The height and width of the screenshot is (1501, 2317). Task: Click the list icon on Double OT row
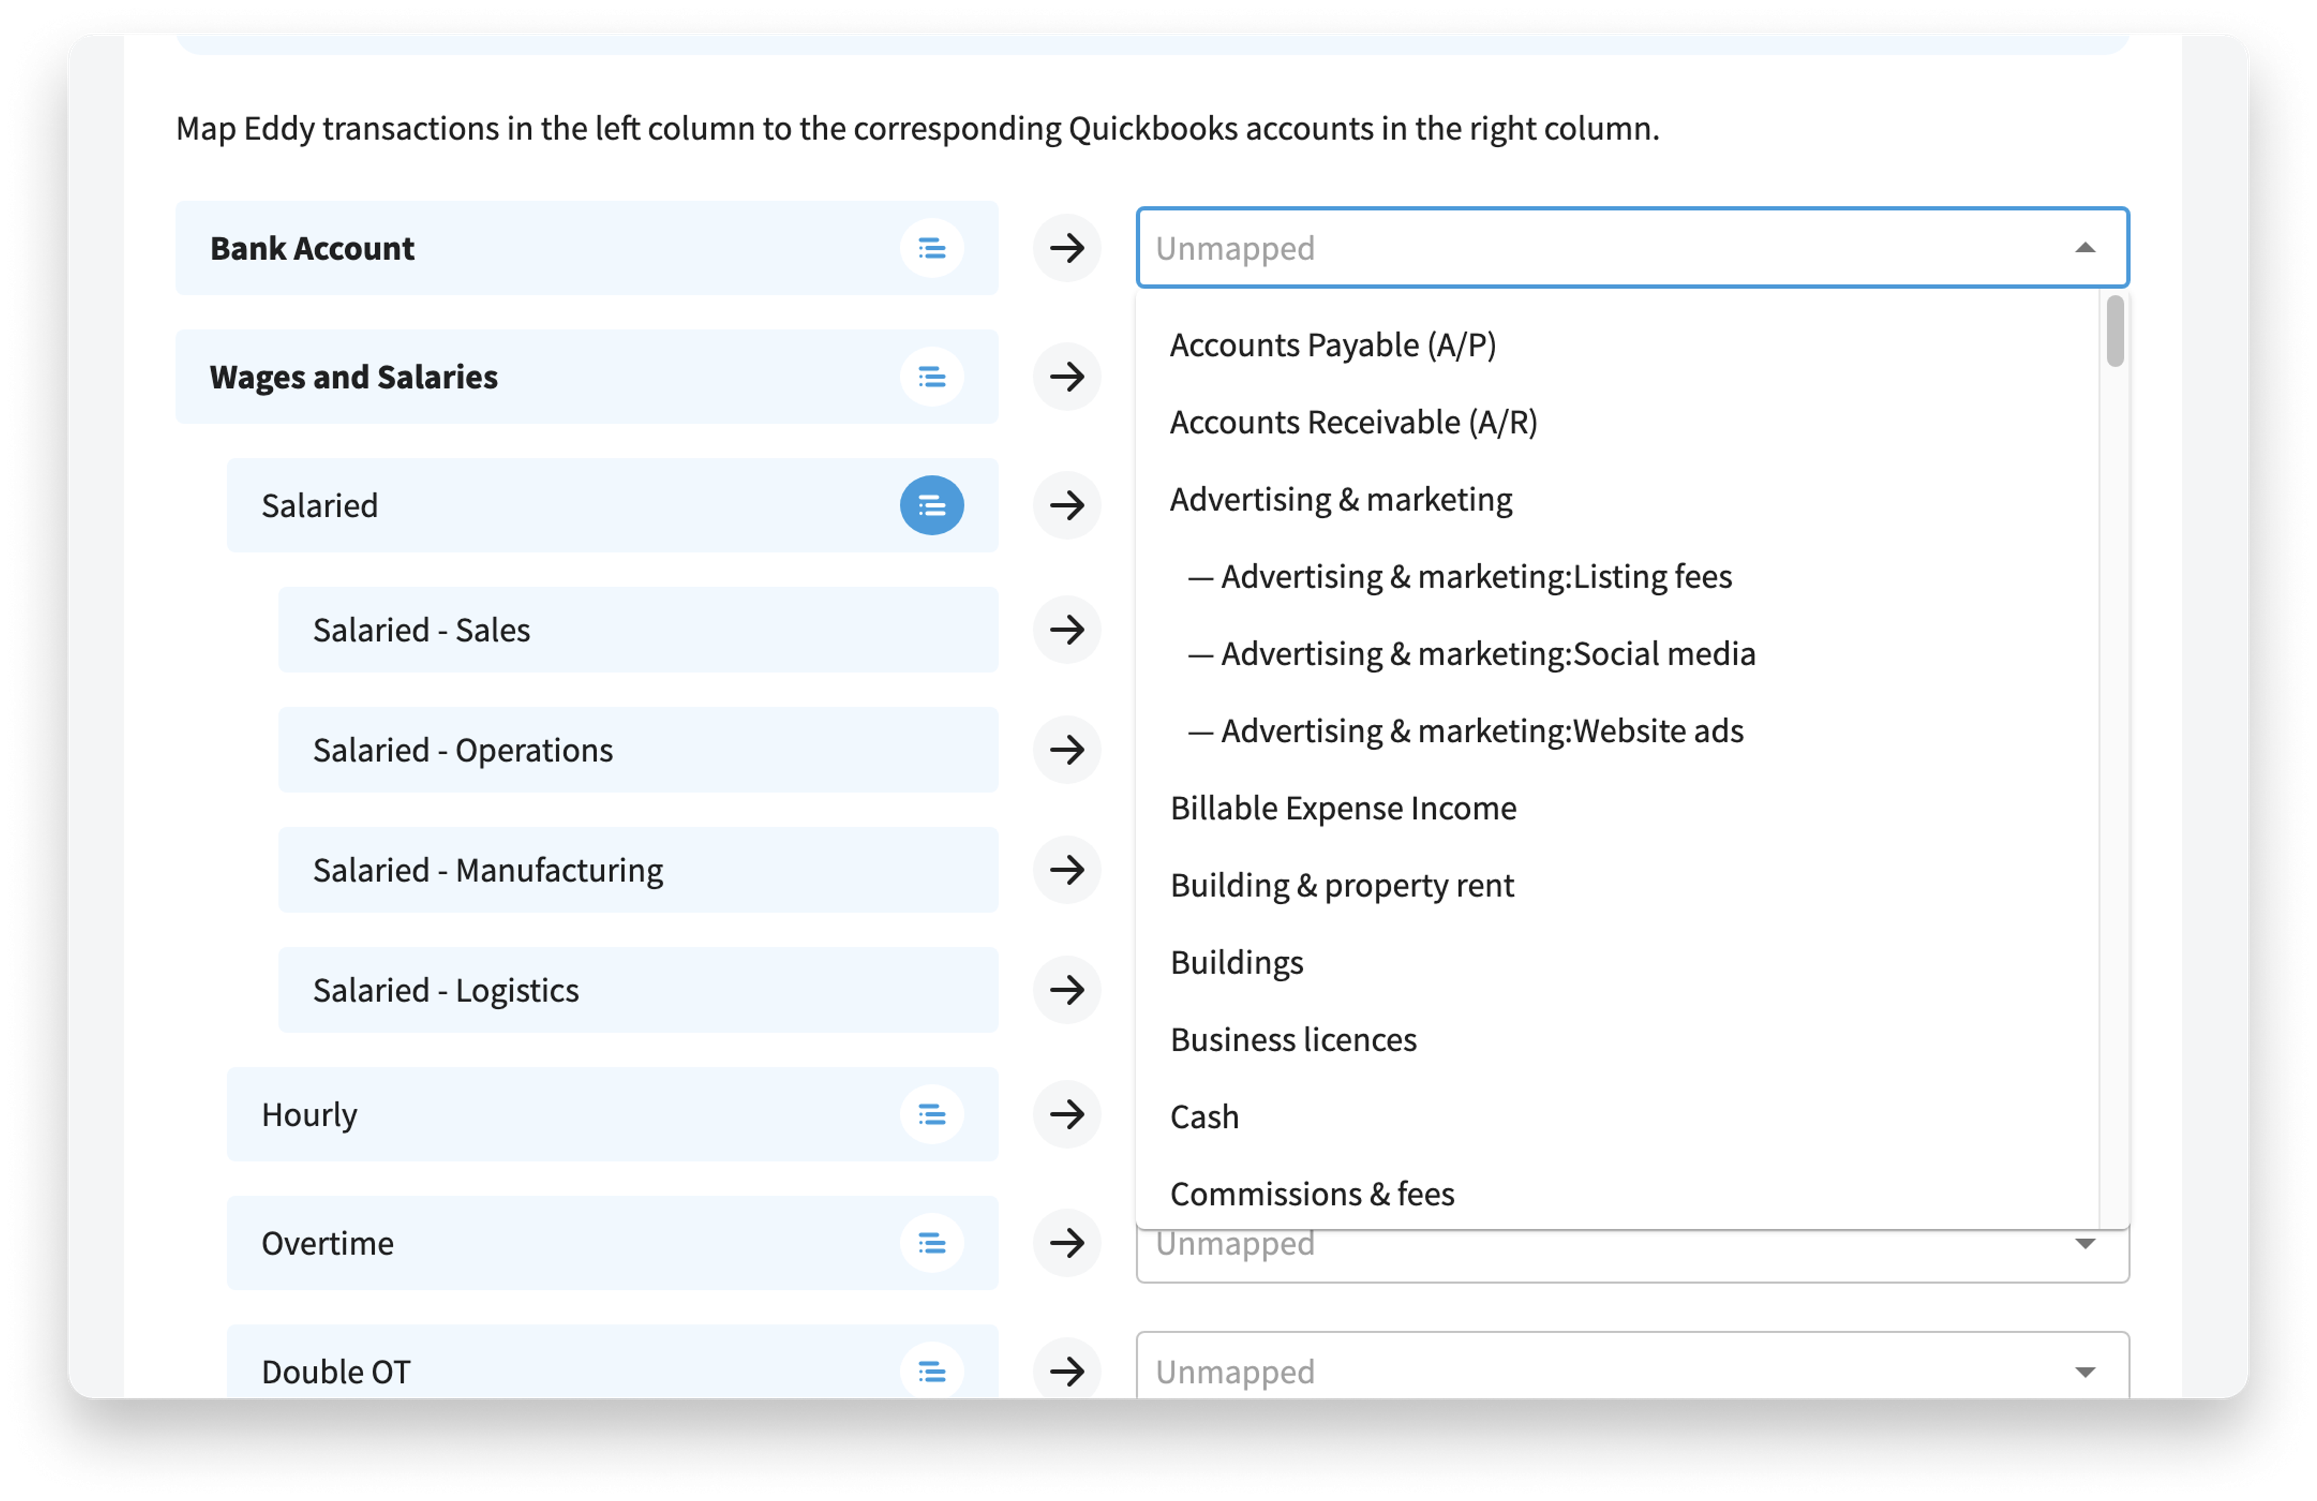pyautogui.click(x=930, y=1371)
